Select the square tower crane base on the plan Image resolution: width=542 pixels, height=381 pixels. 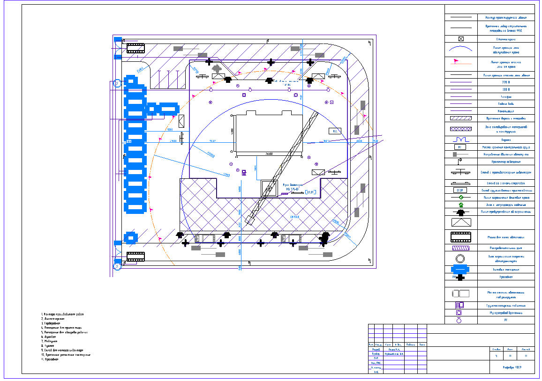pos(269,189)
